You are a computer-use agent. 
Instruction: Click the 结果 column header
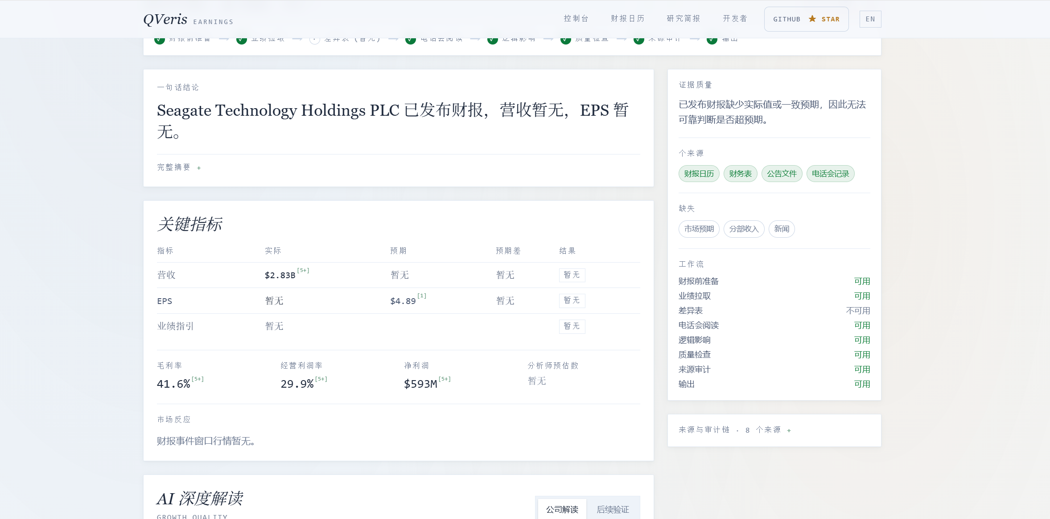pyautogui.click(x=568, y=251)
